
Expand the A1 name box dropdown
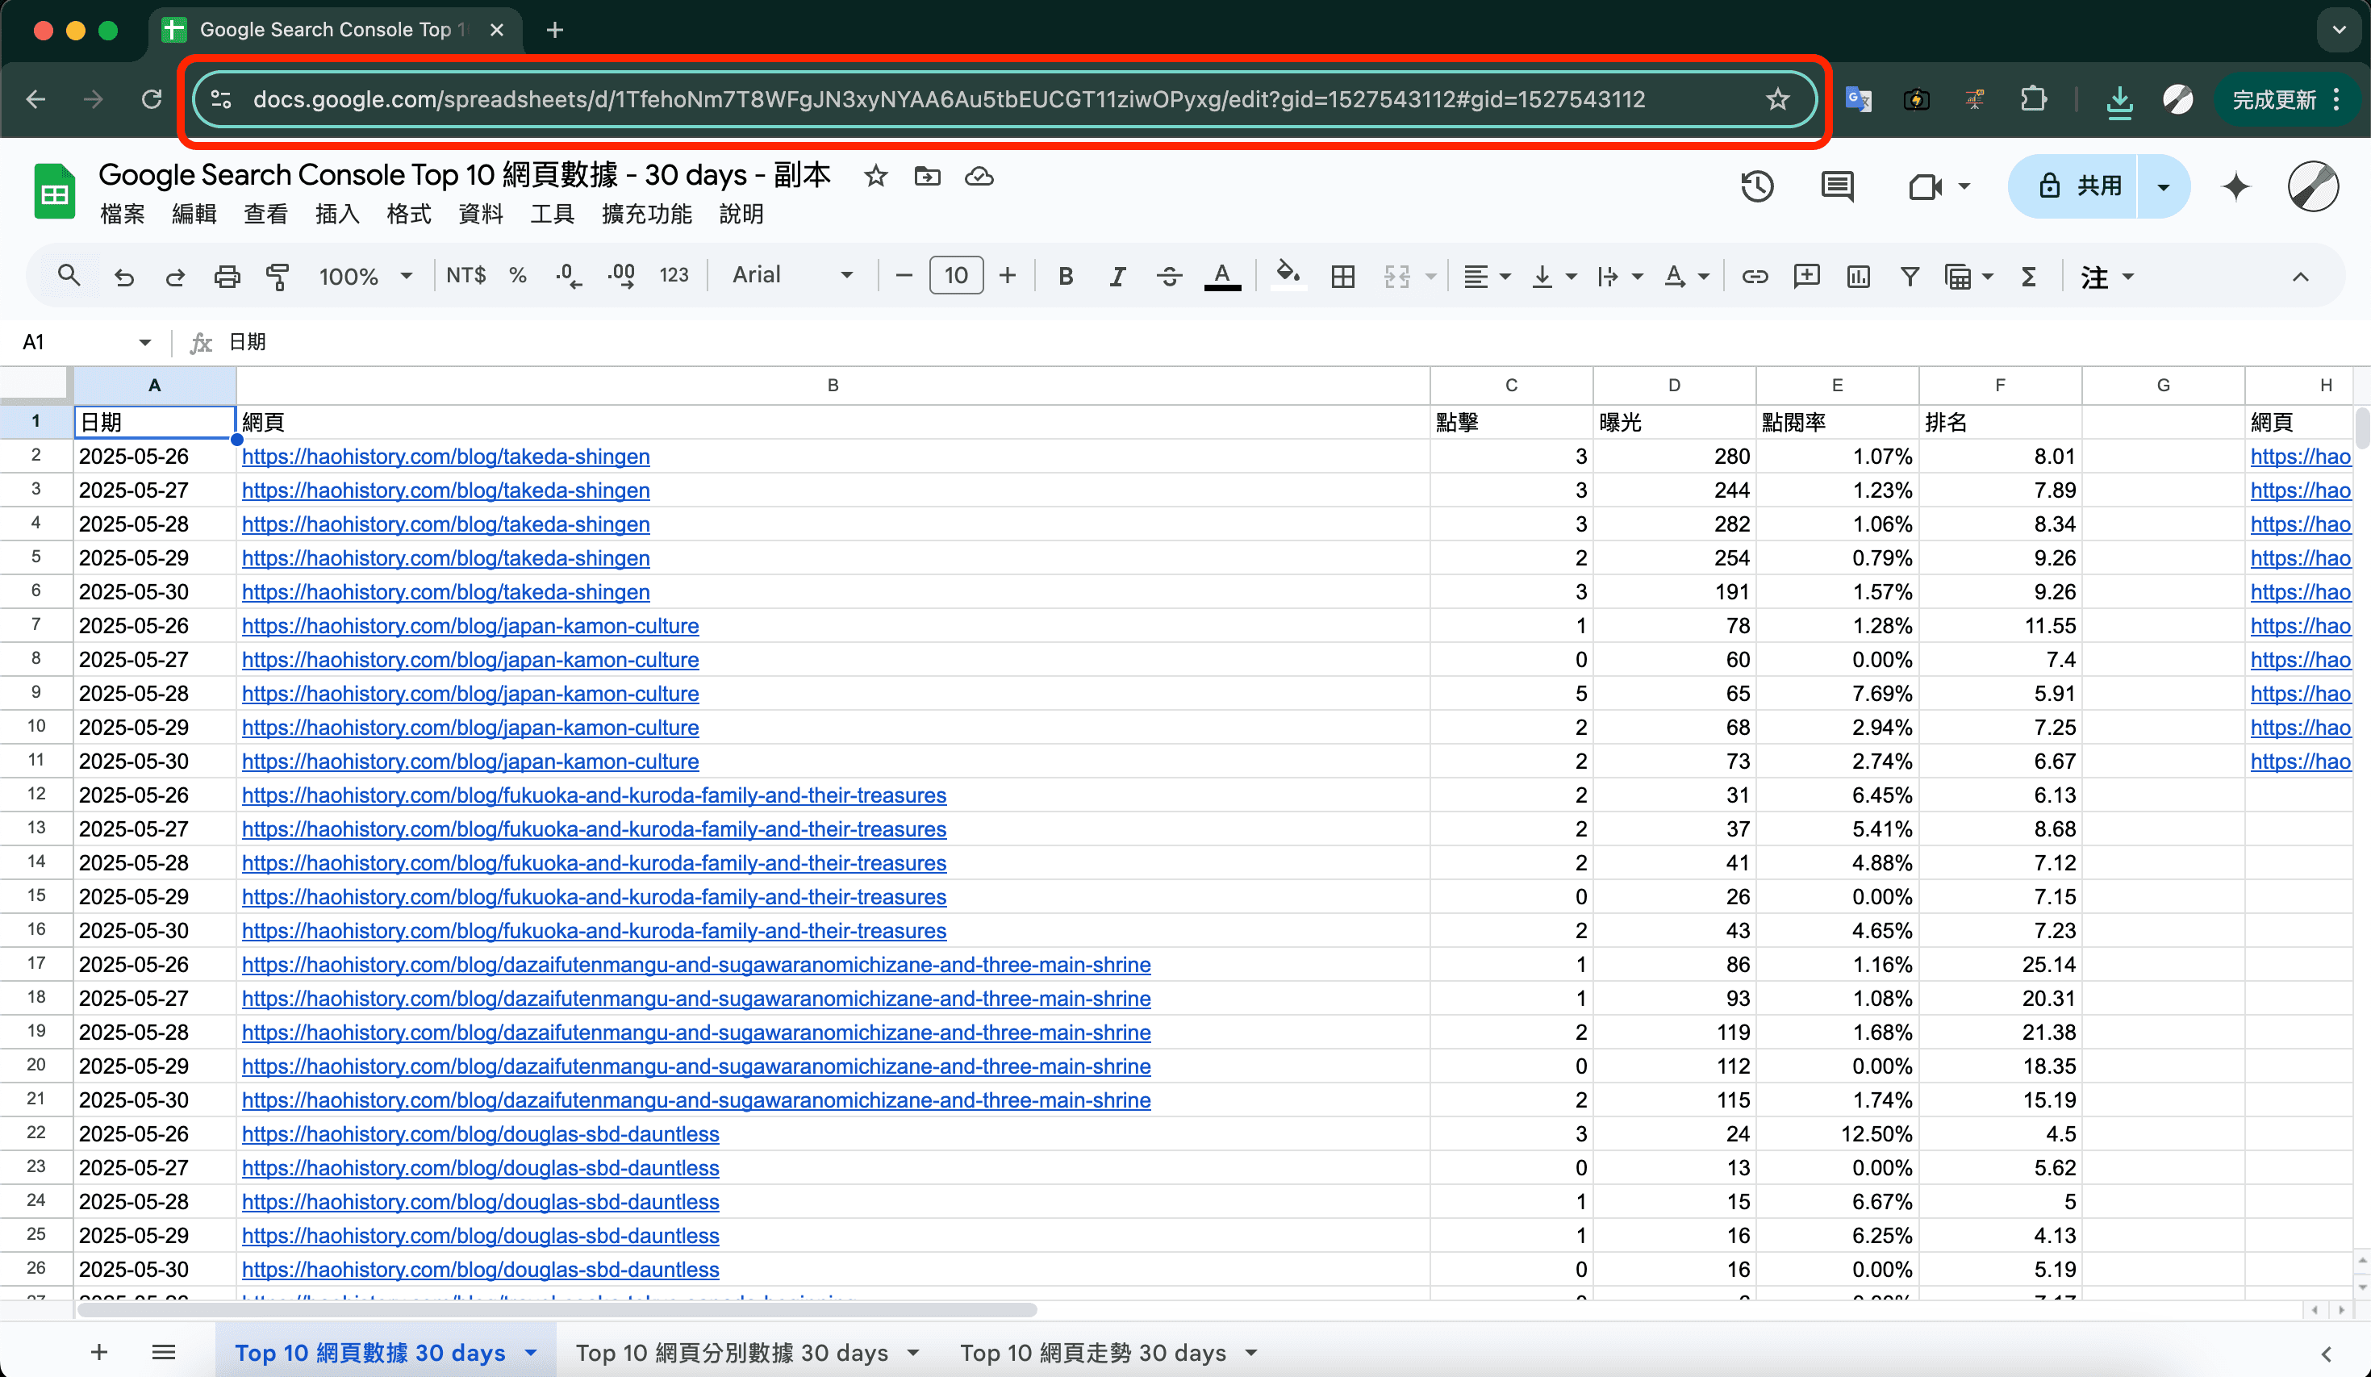pos(145,341)
